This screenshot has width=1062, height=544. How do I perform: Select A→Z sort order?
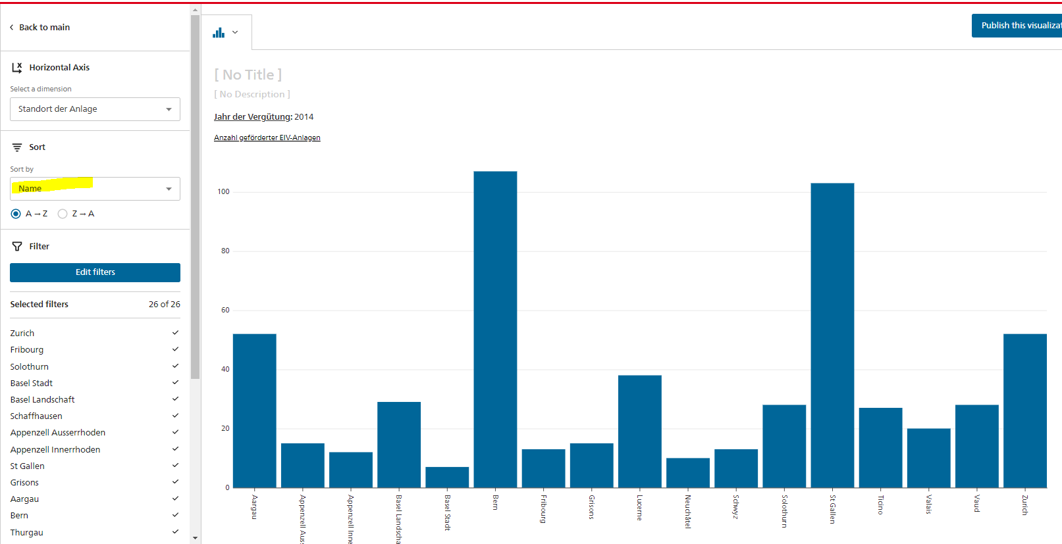(16, 214)
